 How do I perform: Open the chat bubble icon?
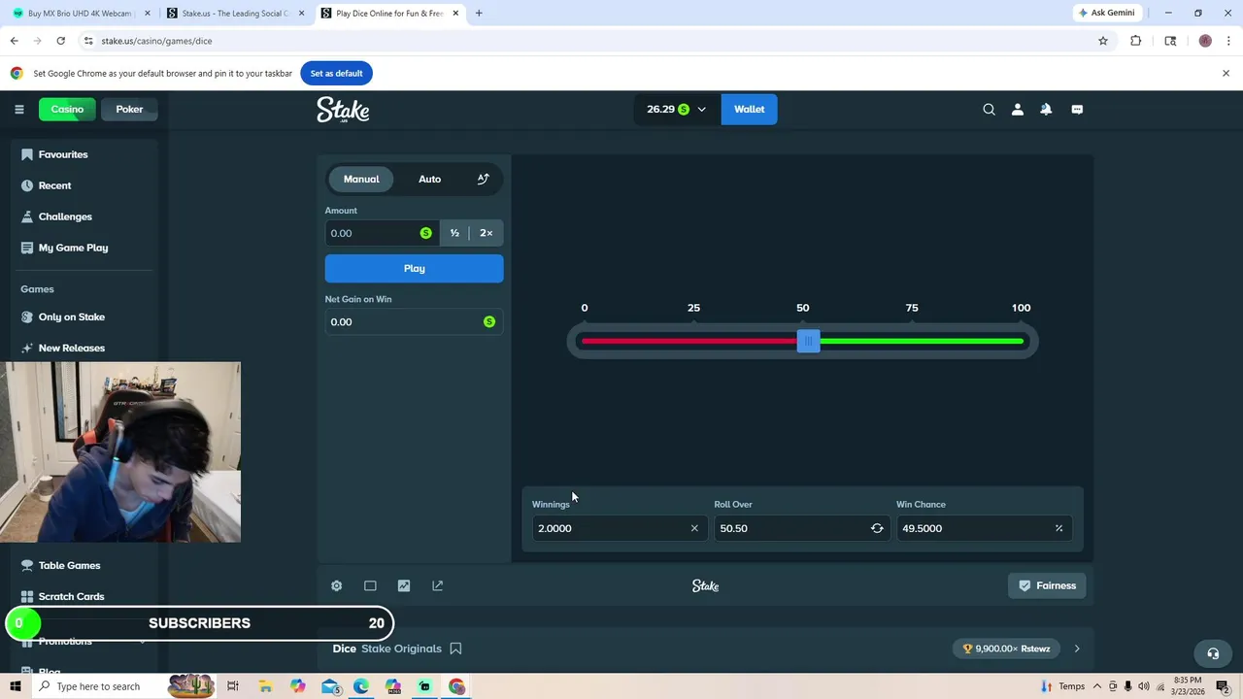1077,110
